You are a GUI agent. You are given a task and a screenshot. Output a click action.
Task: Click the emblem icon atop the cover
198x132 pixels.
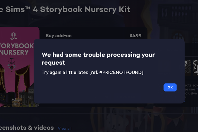[x=13, y=35]
